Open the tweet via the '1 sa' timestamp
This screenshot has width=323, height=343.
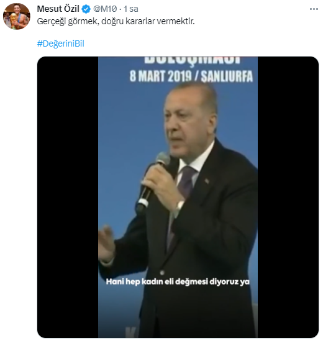tap(131, 9)
